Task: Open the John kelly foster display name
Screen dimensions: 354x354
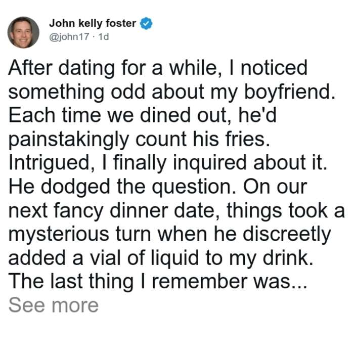Action: click(93, 23)
